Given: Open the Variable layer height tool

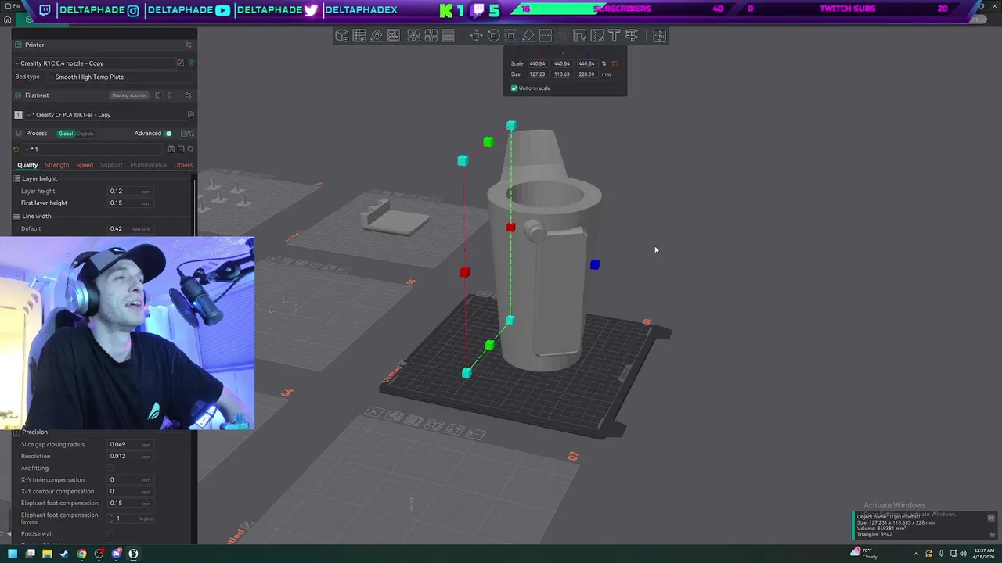Looking at the screenshot, I should 448,36.
